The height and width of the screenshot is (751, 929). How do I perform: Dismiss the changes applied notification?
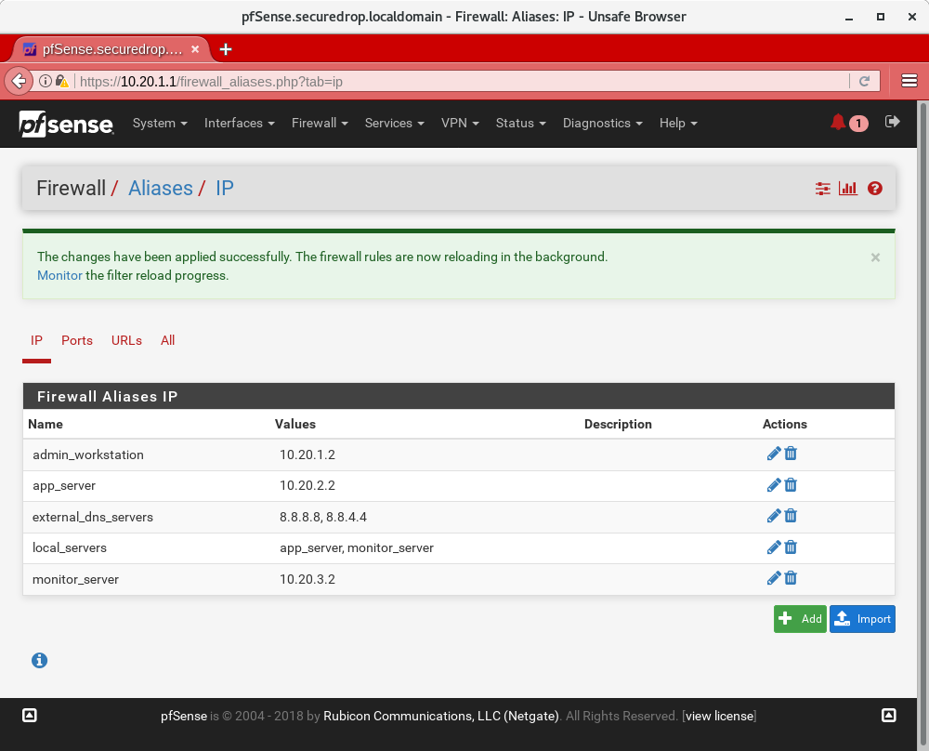pos(875,257)
